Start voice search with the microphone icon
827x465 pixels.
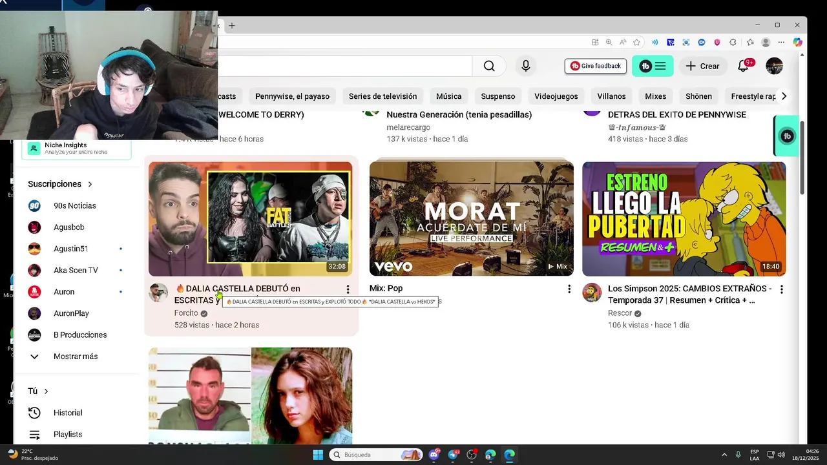click(526, 66)
